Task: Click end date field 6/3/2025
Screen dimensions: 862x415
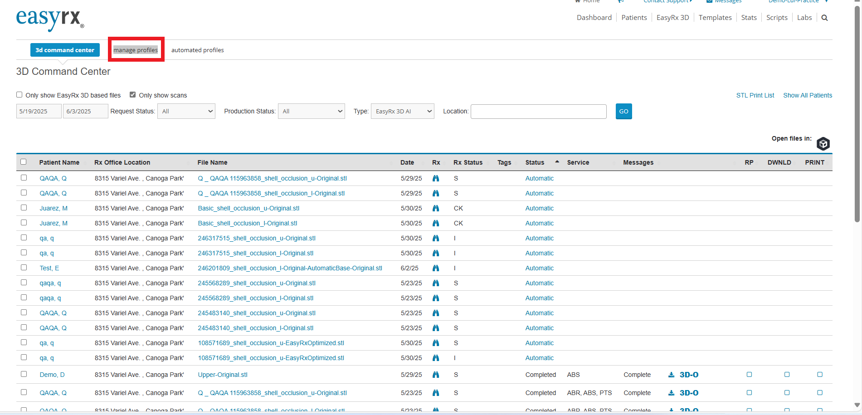Action: [x=86, y=111]
